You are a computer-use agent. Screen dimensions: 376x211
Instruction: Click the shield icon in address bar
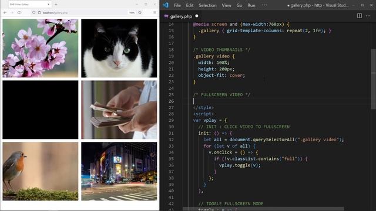(34, 12)
